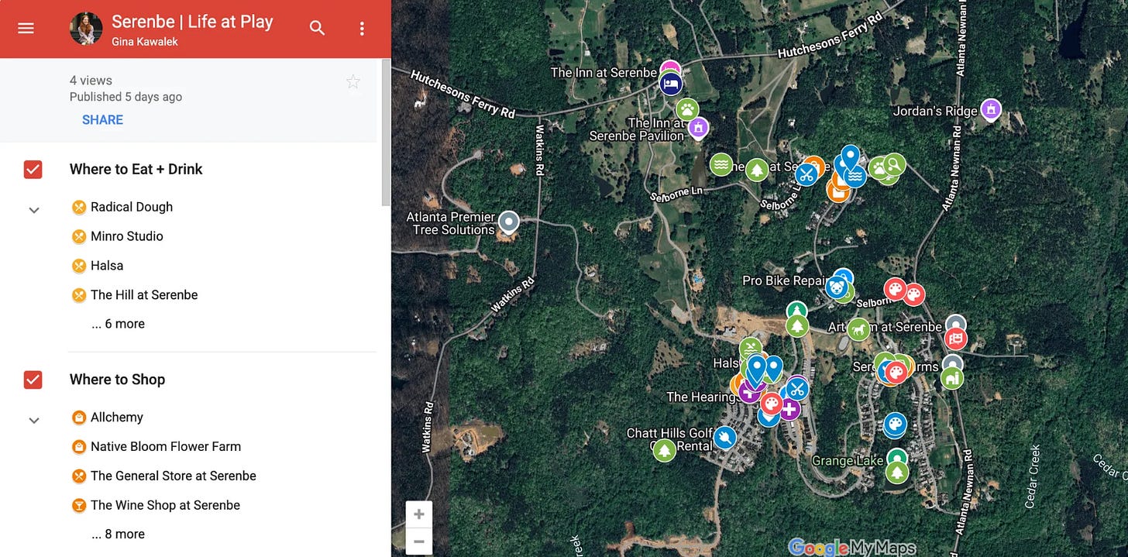The height and width of the screenshot is (557, 1128).
Task: Click the sidebar vertical scrollbar
Action: point(385,132)
